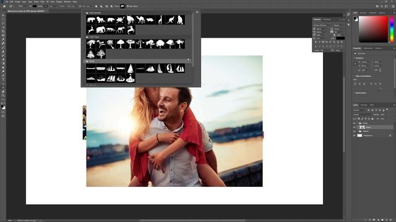Switch to the Paths tab
The height and width of the screenshot is (222, 396).
coord(372,105)
